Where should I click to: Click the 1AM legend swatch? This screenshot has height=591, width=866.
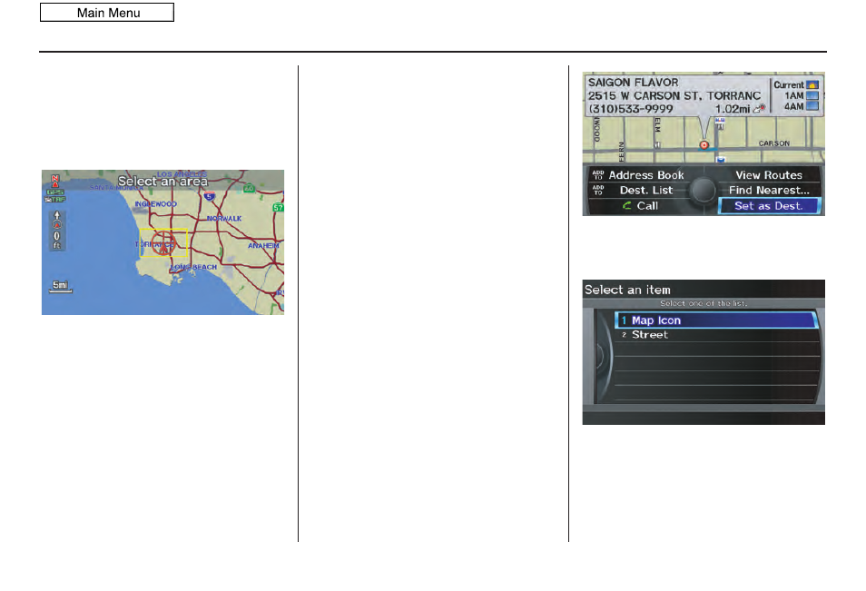(x=812, y=95)
